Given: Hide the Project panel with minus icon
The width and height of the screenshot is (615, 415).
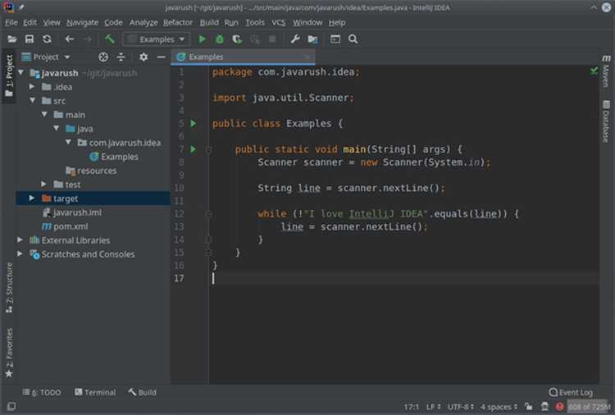Looking at the screenshot, I should [x=162, y=57].
